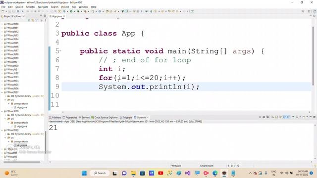Toggle Word Wrap in Console toolbar
The height and width of the screenshot is (178, 317).
click(280, 117)
